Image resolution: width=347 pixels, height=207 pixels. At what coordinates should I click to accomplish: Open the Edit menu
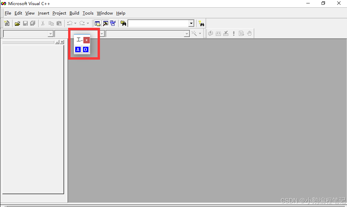pos(18,13)
